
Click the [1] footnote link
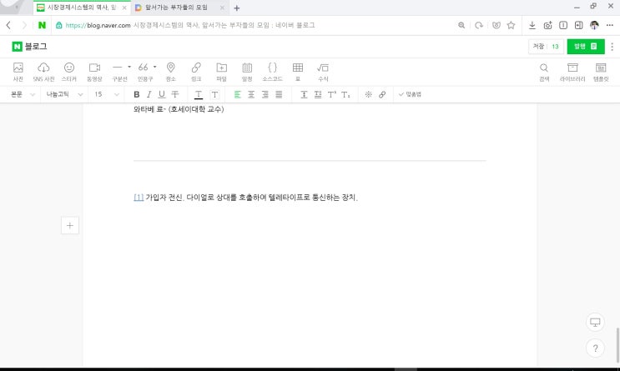(139, 197)
